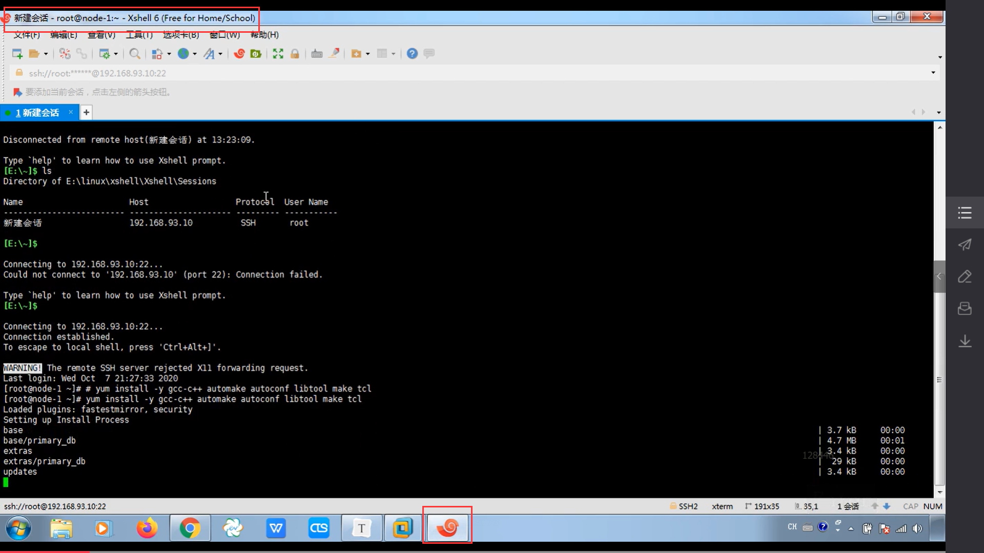Open session Properties gear icon
This screenshot has width=984, height=553.
pos(105,54)
